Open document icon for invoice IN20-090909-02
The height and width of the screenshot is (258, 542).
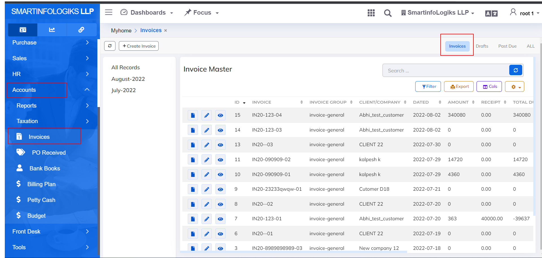pos(193,160)
